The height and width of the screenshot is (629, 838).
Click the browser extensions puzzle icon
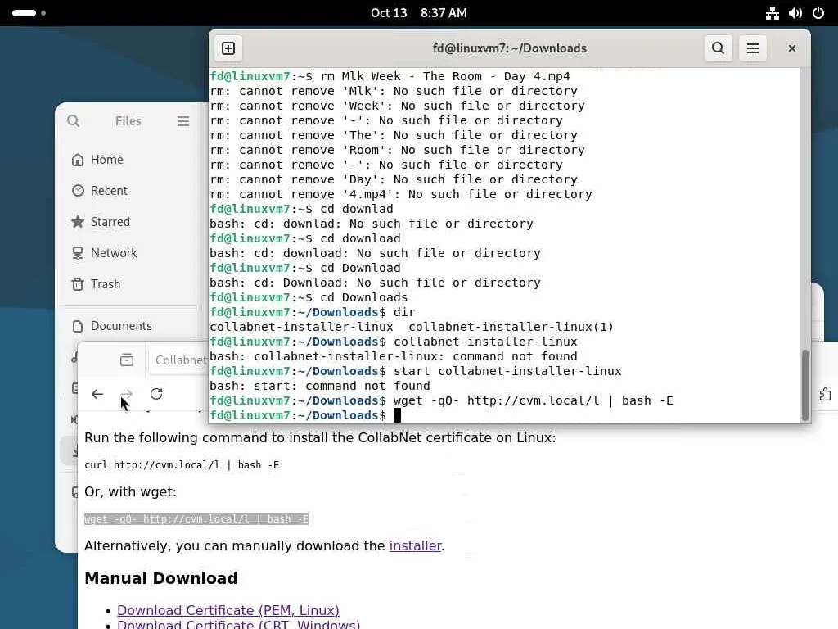coord(825,394)
